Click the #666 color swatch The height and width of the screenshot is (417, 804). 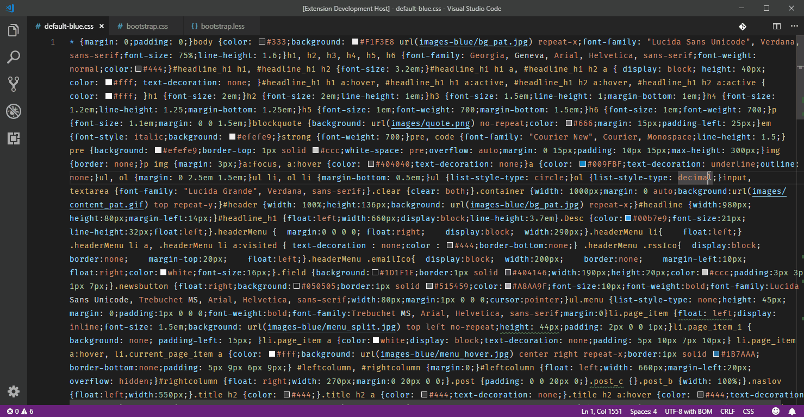coord(569,123)
